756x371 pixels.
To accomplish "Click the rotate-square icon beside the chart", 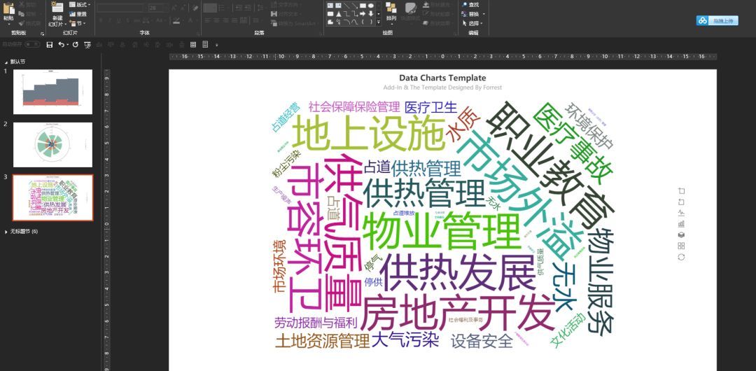I will click(x=681, y=202).
